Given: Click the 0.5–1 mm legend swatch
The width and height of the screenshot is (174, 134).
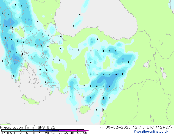Looking at the screenshot, I should pos(11,130).
